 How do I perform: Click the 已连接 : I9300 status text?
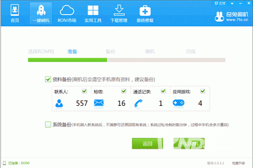pyautogui.click(x=19, y=163)
